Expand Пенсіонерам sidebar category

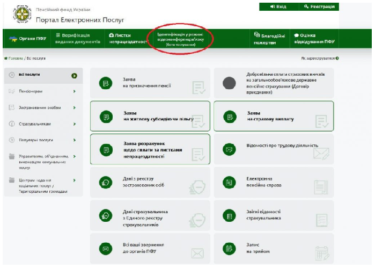(74, 91)
